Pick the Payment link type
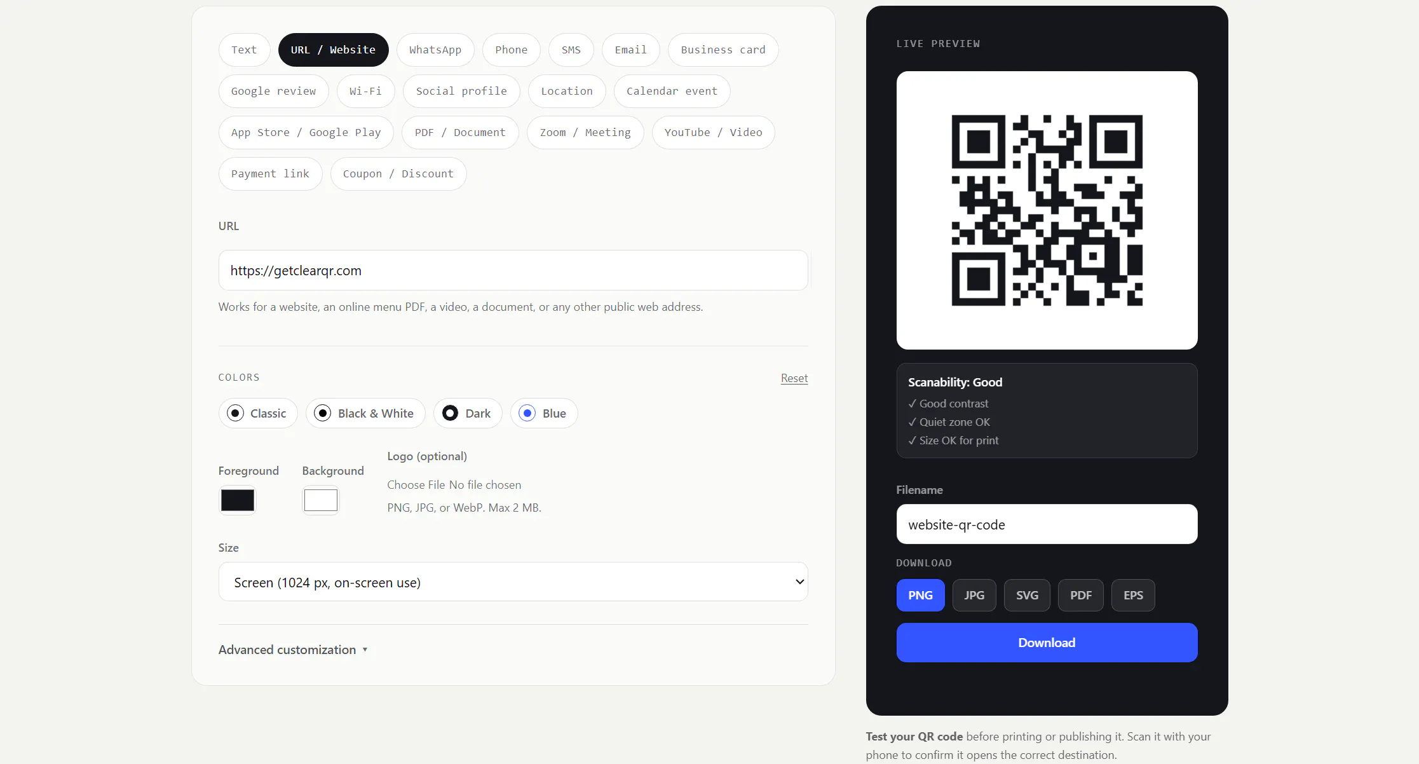Screen dimensions: 1419x764 [x=270, y=174]
